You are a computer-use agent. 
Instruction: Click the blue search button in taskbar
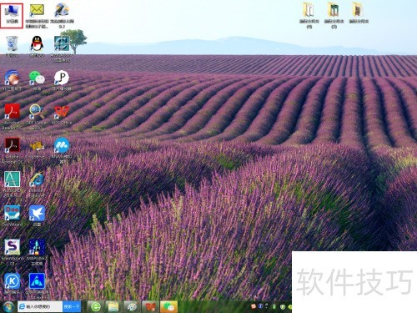click(x=72, y=306)
